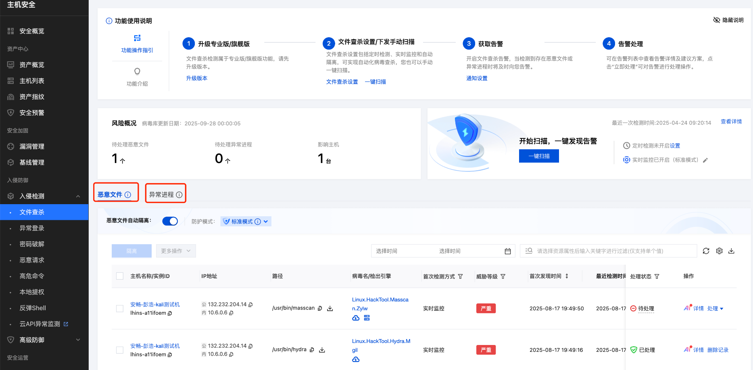Image resolution: width=753 pixels, height=370 pixels.
Task: Click the 一键扫描 scan button
Action: point(539,156)
